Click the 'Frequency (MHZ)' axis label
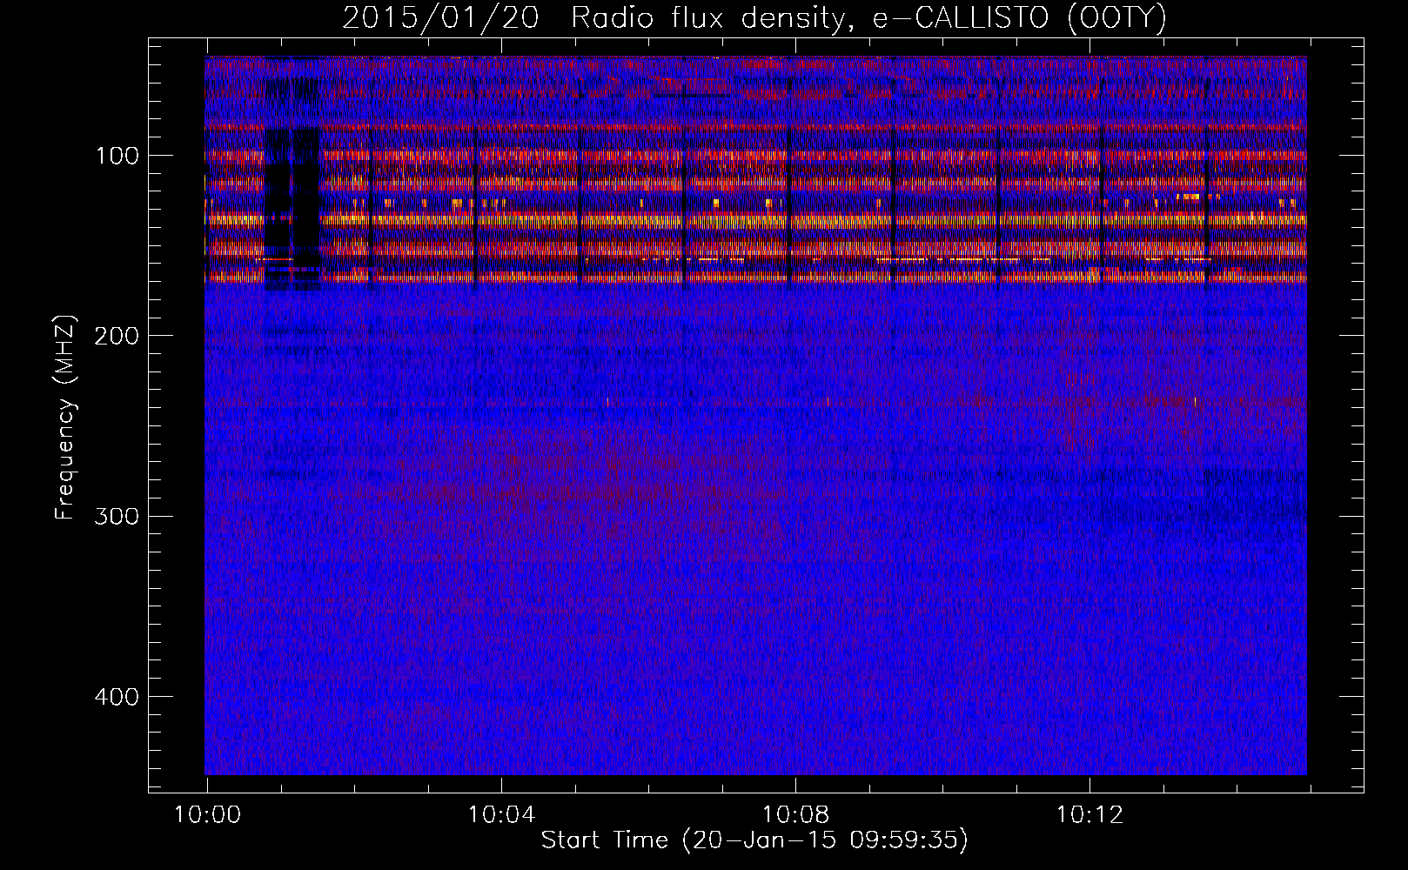The height and width of the screenshot is (870, 1408). point(65,418)
